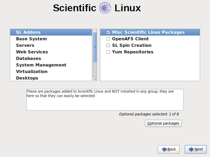Click the blue arrow icon on Next

pos(191,149)
